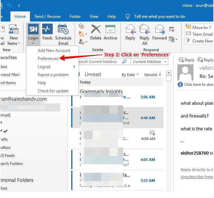
Task: Expand the Logout submenu arrow
Action: pyautogui.click(x=74, y=66)
